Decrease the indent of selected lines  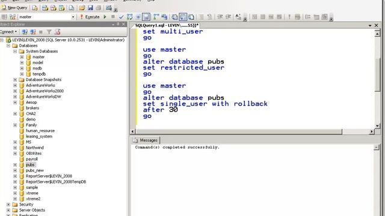220,17
